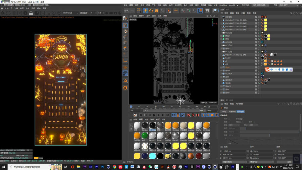Select the Move tool in top toolbar
This screenshot has height=170, width=302.
coord(145,11)
